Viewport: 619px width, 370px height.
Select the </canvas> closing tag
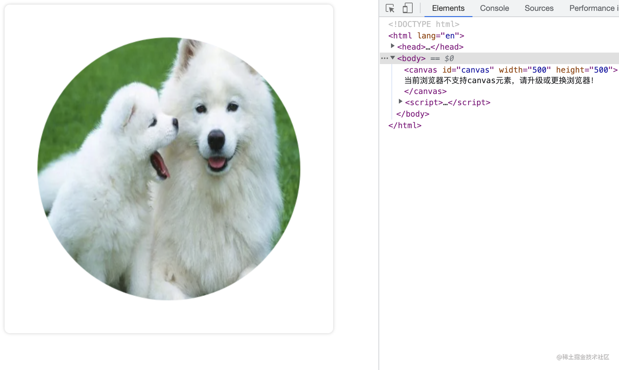425,91
